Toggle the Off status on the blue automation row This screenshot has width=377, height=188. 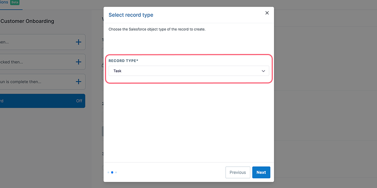(79, 101)
